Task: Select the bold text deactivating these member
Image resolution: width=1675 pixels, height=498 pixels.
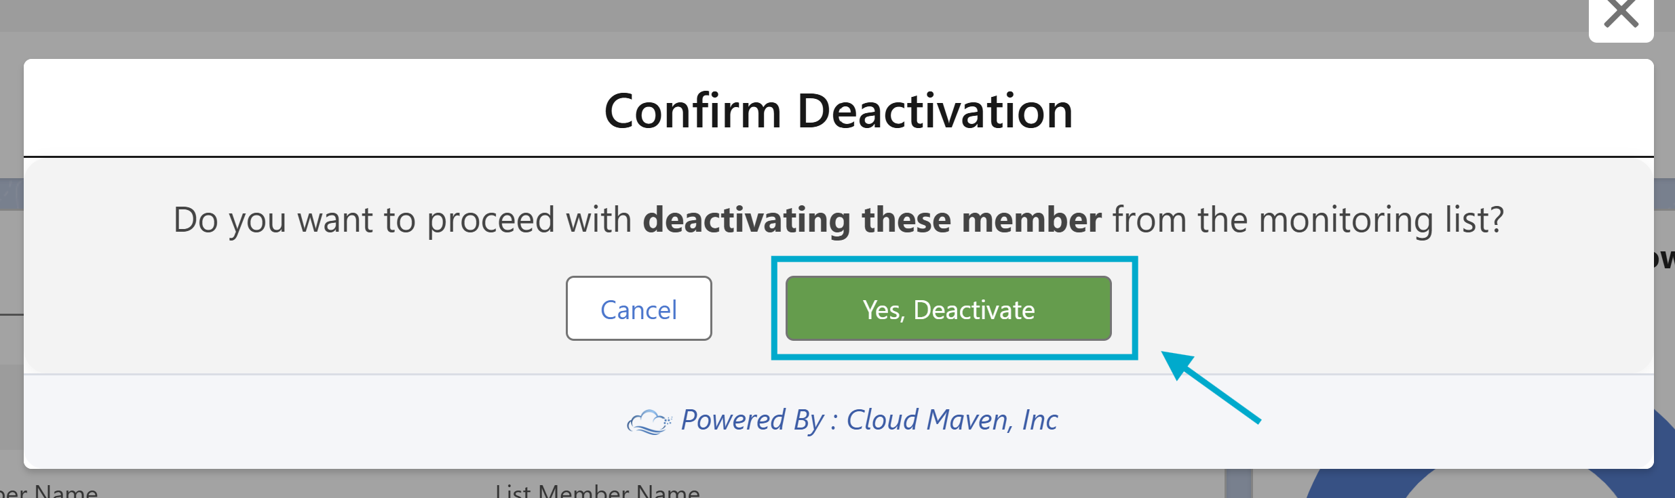Action: [872, 220]
